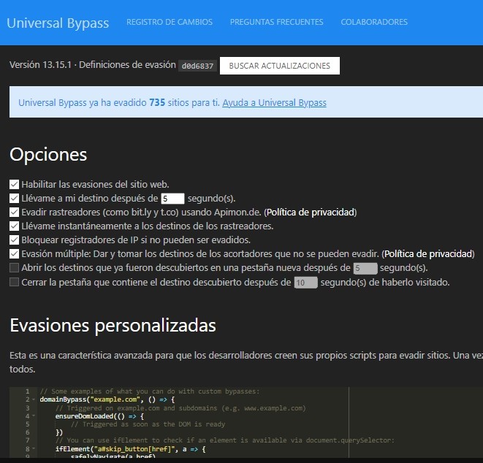Open the Universal Bypass home title

click(58, 23)
